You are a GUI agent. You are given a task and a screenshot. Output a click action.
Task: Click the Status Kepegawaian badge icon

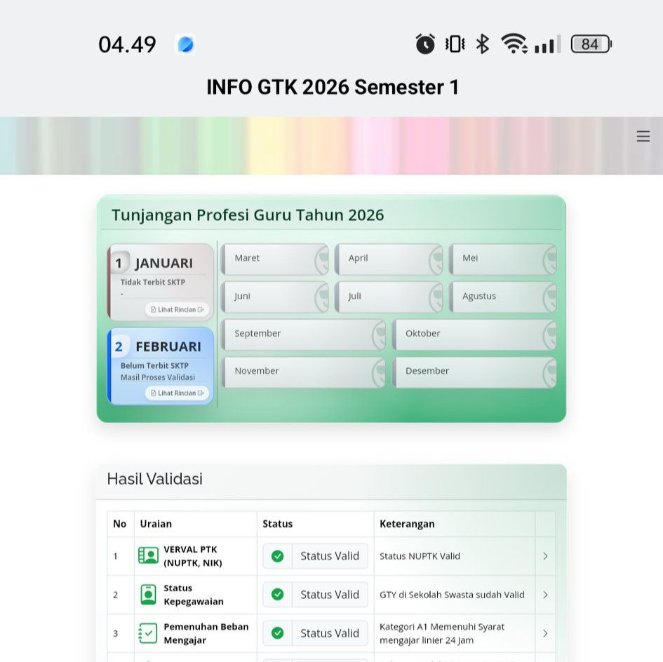(x=149, y=595)
